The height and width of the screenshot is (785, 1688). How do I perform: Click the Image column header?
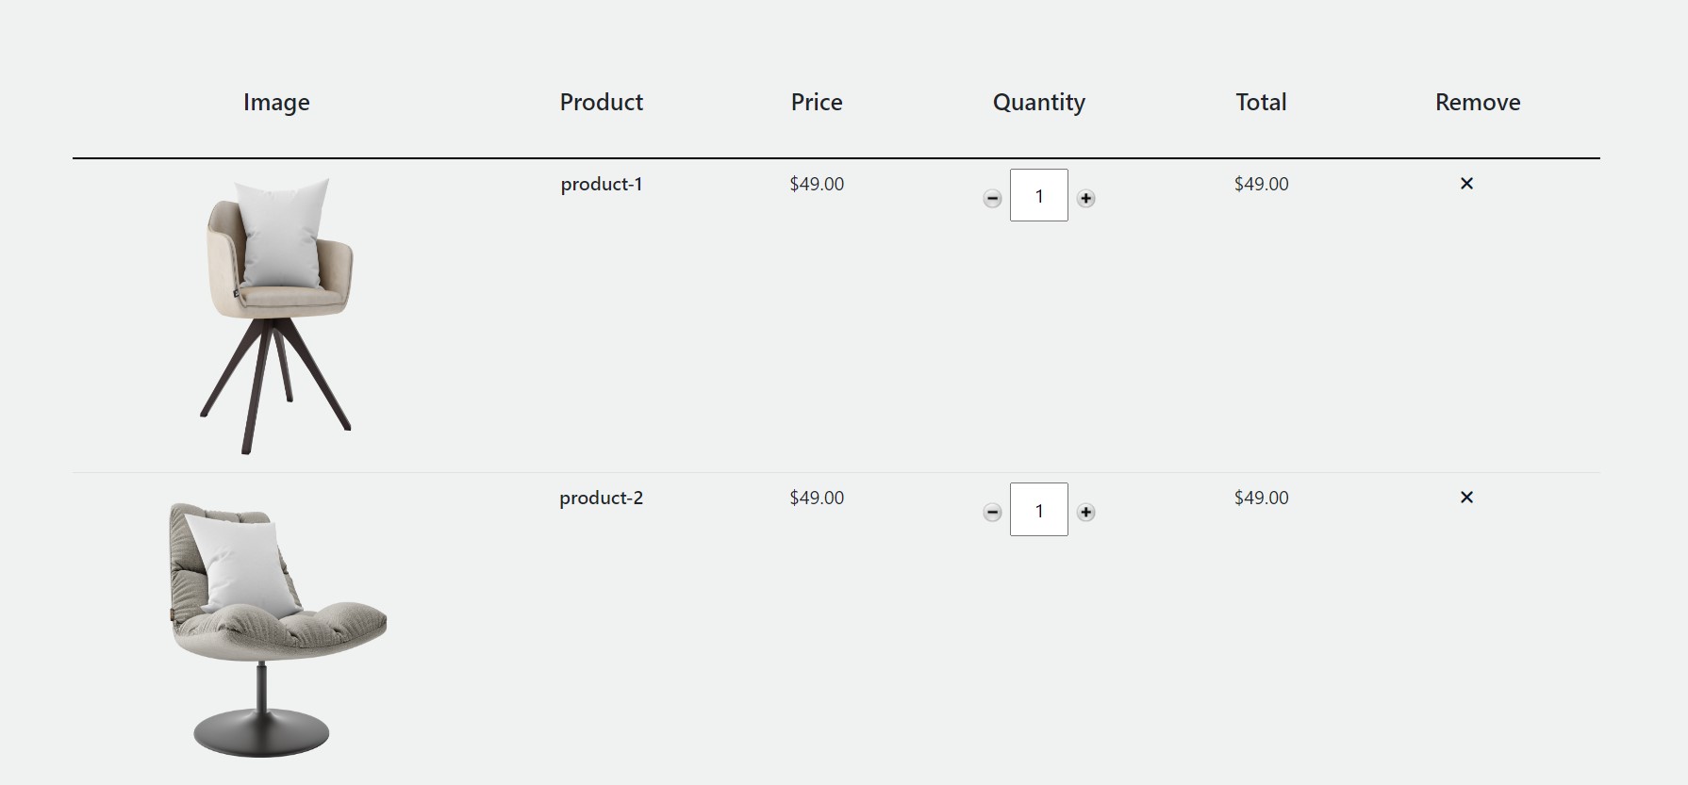pyautogui.click(x=276, y=103)
